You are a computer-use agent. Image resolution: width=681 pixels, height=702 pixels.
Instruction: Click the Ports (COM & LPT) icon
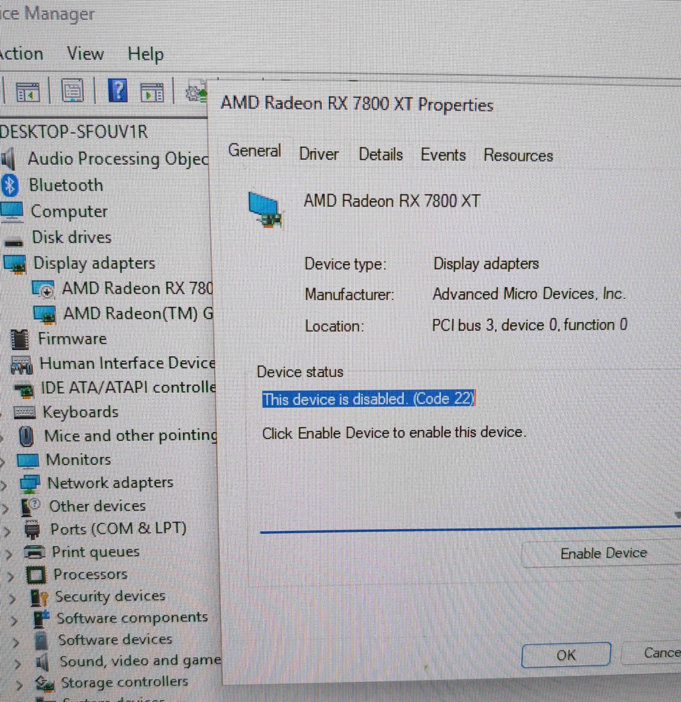click(33, 530)
